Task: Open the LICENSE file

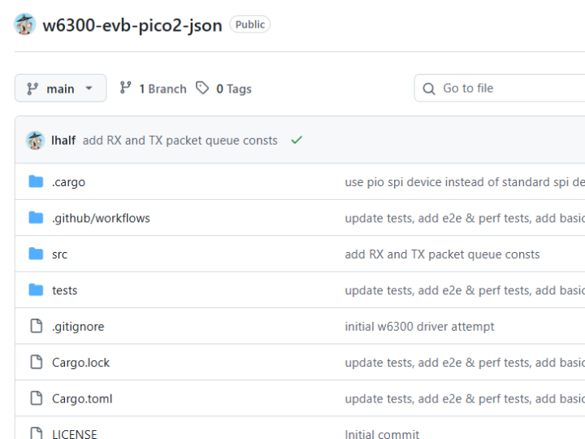Action: tap(74, 434)
